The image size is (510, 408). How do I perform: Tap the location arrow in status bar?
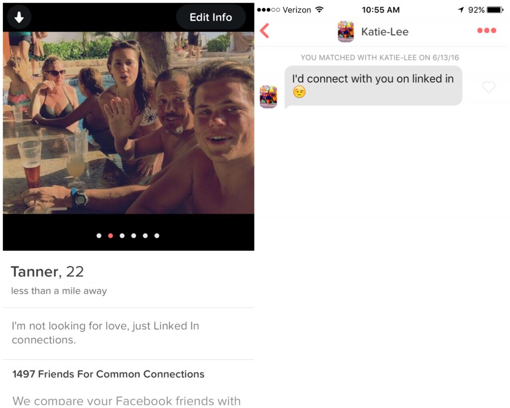point(461,10)
